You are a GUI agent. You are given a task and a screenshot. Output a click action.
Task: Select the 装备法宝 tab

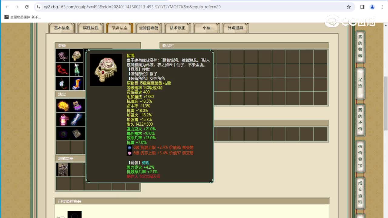pos(119,28)
